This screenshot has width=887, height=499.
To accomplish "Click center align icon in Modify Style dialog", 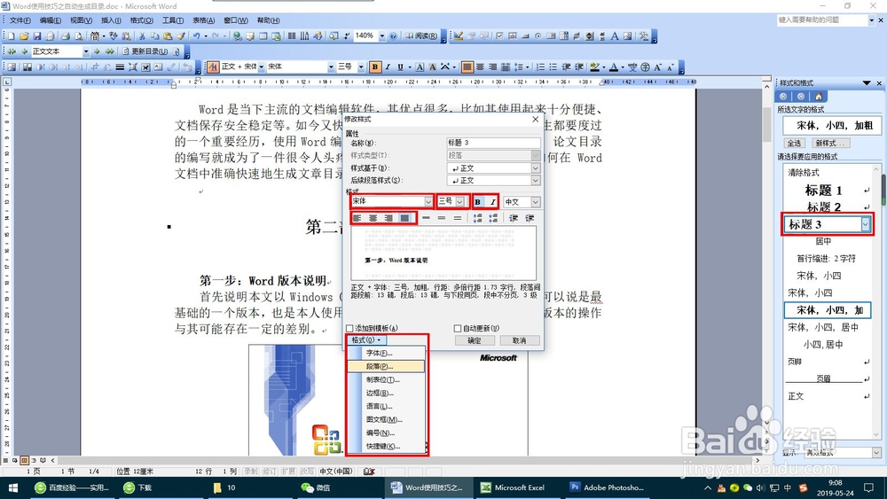I will pos(373,218).
